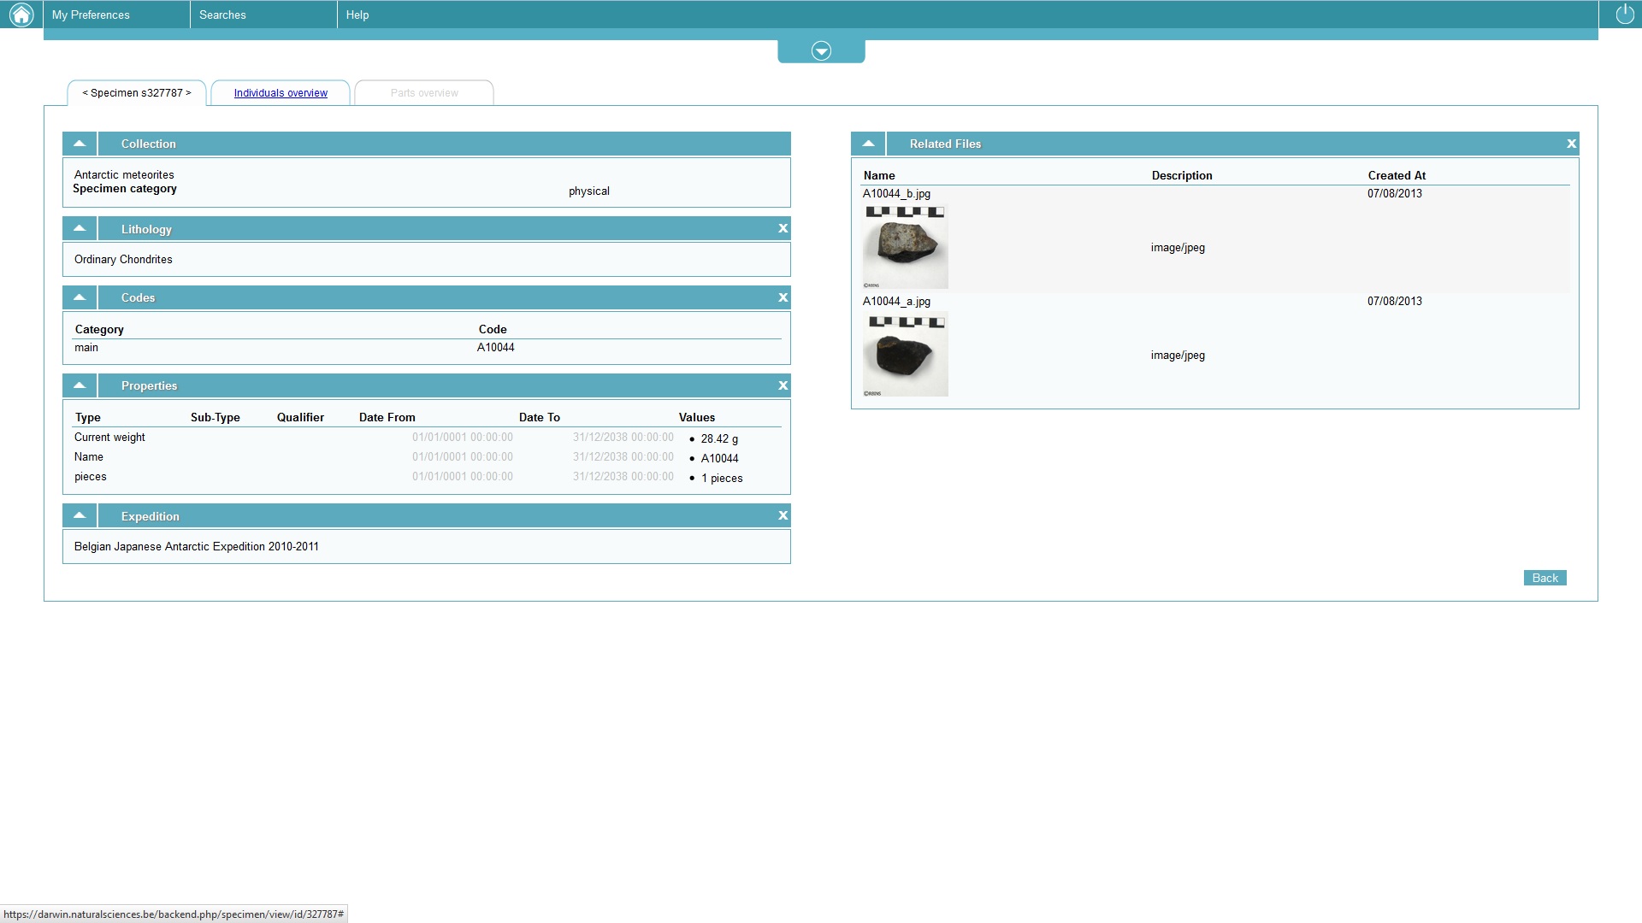Screen dimensions: 1642x923
Task: Collapse the Codes section arrow
Action: (80, 297)
